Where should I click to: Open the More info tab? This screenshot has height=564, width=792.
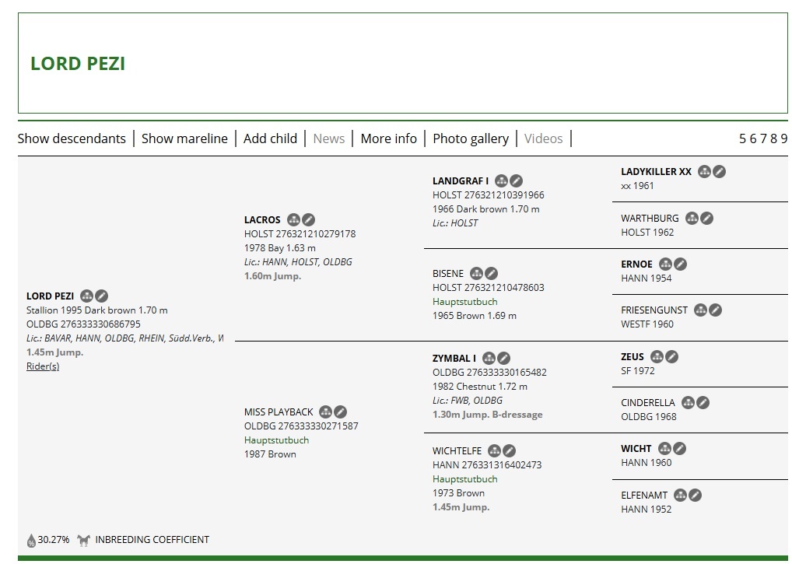point(388,138)
